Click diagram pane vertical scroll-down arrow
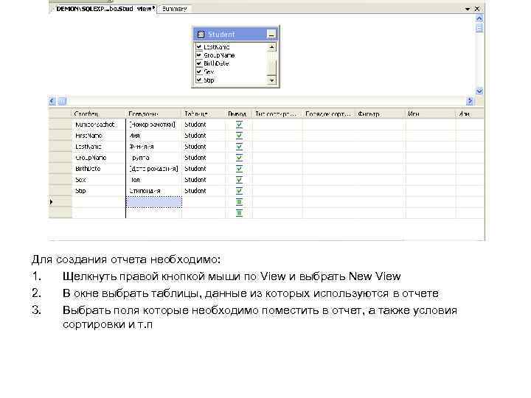 [x=479, y=91]
